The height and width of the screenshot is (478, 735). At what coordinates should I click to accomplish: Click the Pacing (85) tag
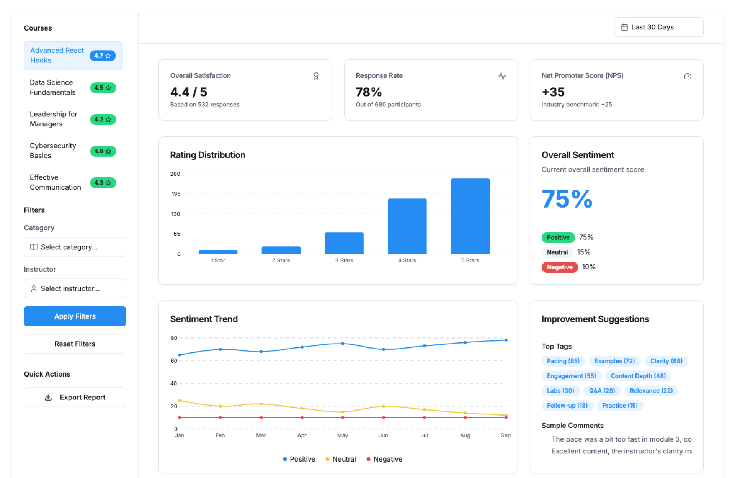[563, 361]
